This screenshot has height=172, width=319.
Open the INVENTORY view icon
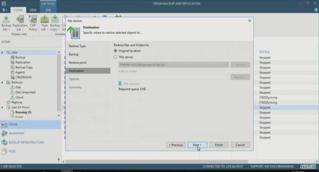tap(4, 133)
